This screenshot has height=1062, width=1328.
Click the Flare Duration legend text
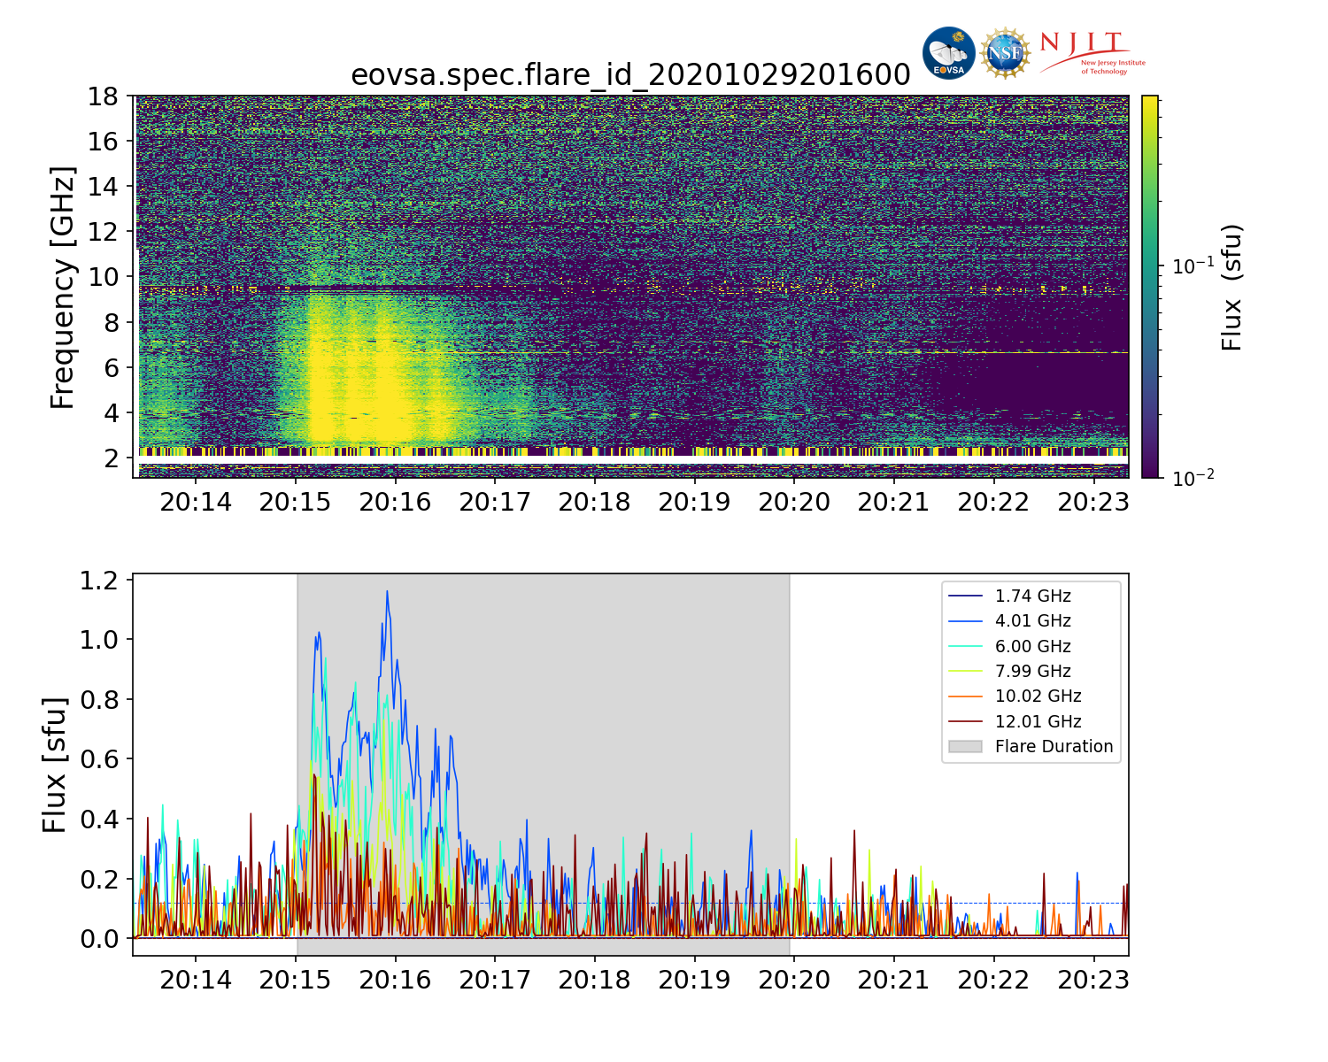pyautogui.click(x=1054, y=747)
